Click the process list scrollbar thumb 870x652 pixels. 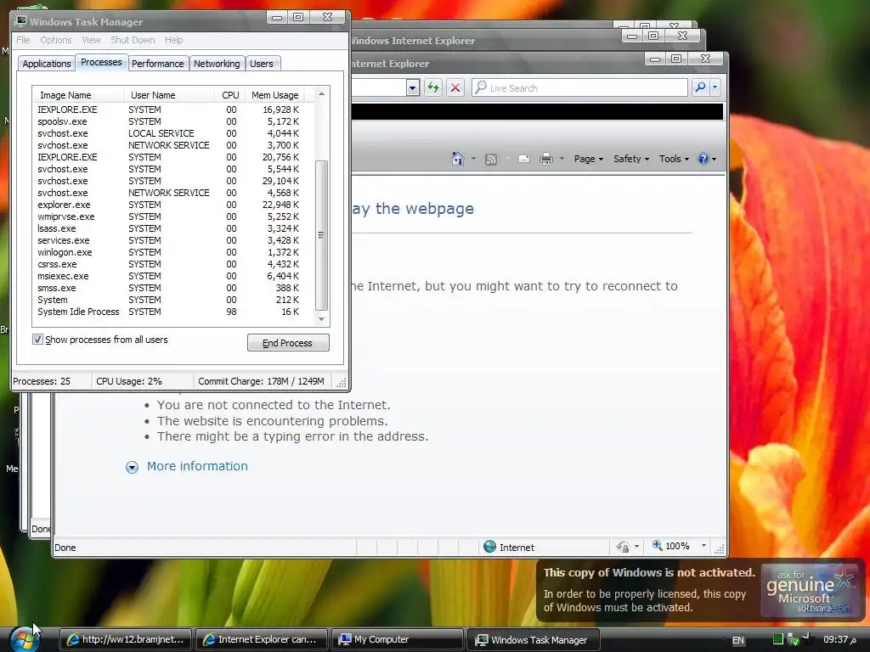coord(321,236)
